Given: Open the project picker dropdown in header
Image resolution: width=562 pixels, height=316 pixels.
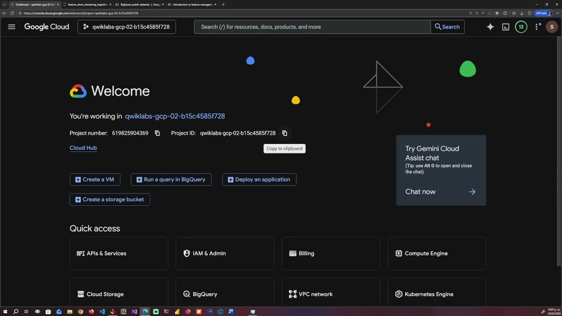Looking at the screenshot, I should point(127,27).
